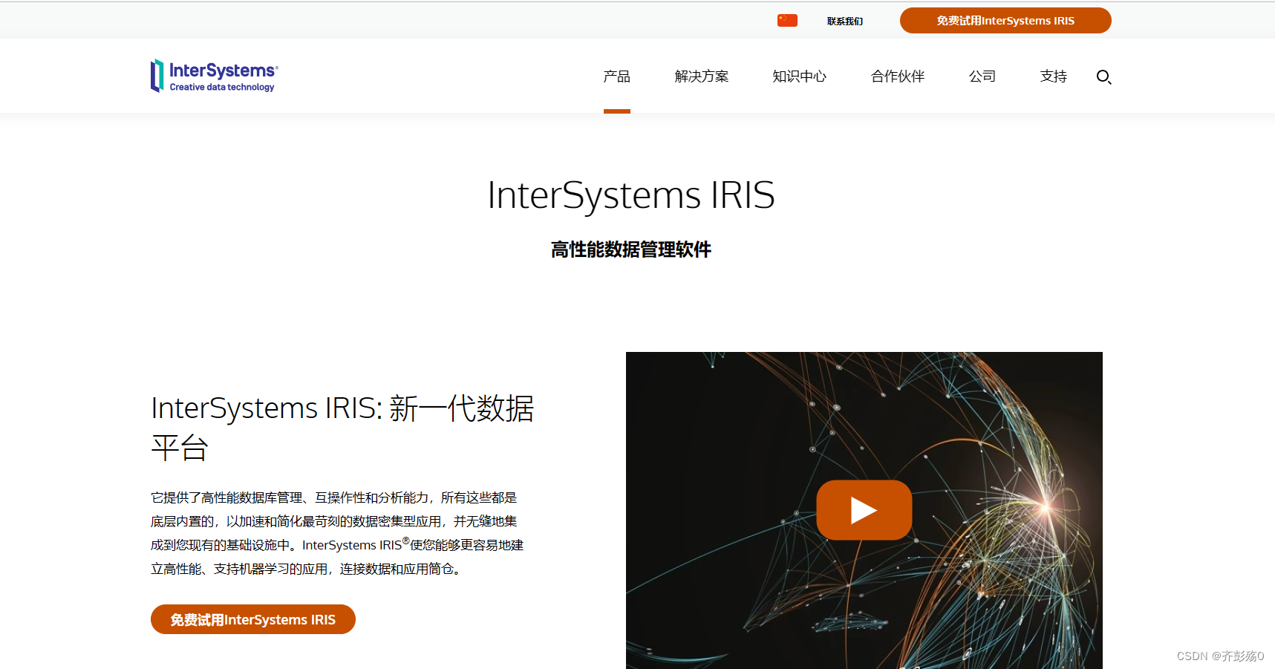This screenshot has width=1275, height=669.
Task: Play the InterSystems IRIS introduction video
Action: [x=864, y=510]
